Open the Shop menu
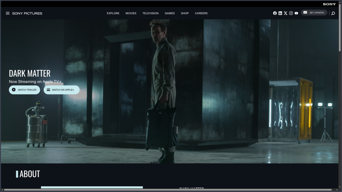This screenshot has width=342, height=192. (185, 13)
